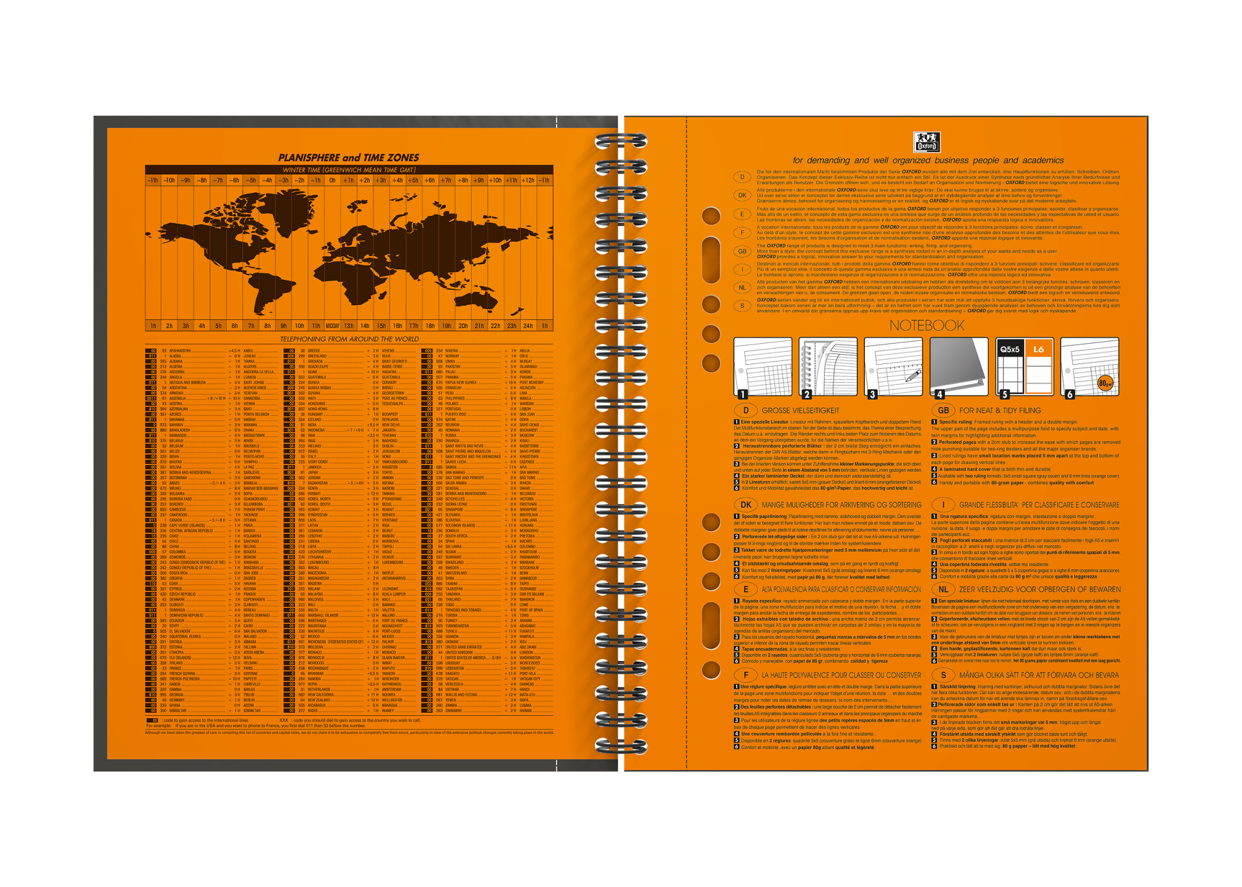Click the GB oval beside For Neat & Tidy Filing
Screen dimensions: 1242x887
coord(943,410)
